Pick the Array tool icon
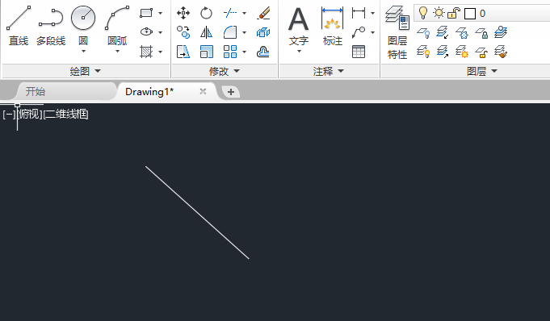Image resolution: width=550 pixels, height=321 pixels. click(230, 52)
